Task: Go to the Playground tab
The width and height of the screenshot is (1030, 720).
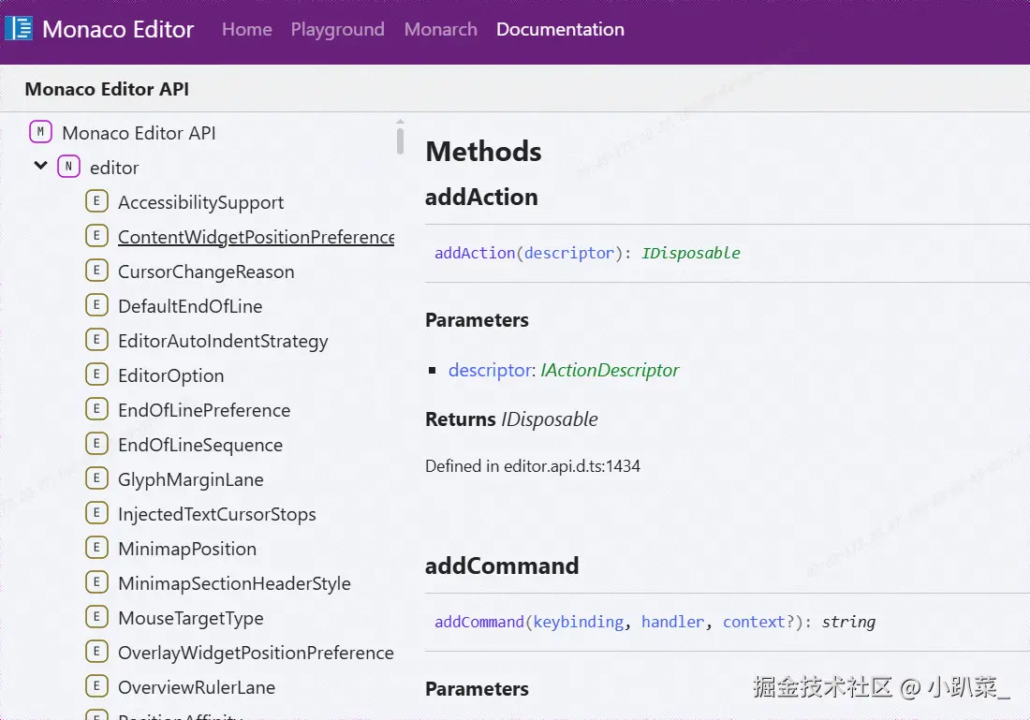Action: pos(337,29)
